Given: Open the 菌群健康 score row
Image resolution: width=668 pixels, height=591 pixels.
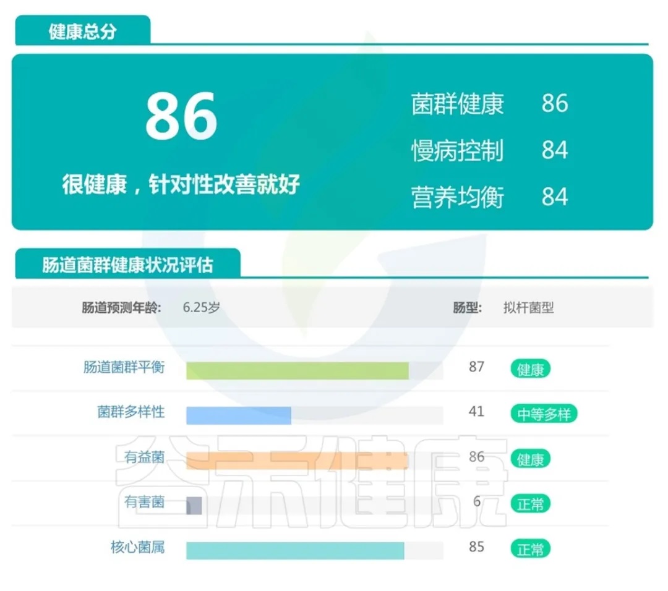Looking at the screenshot, I should pyautogui.click(x=489, y=103).
